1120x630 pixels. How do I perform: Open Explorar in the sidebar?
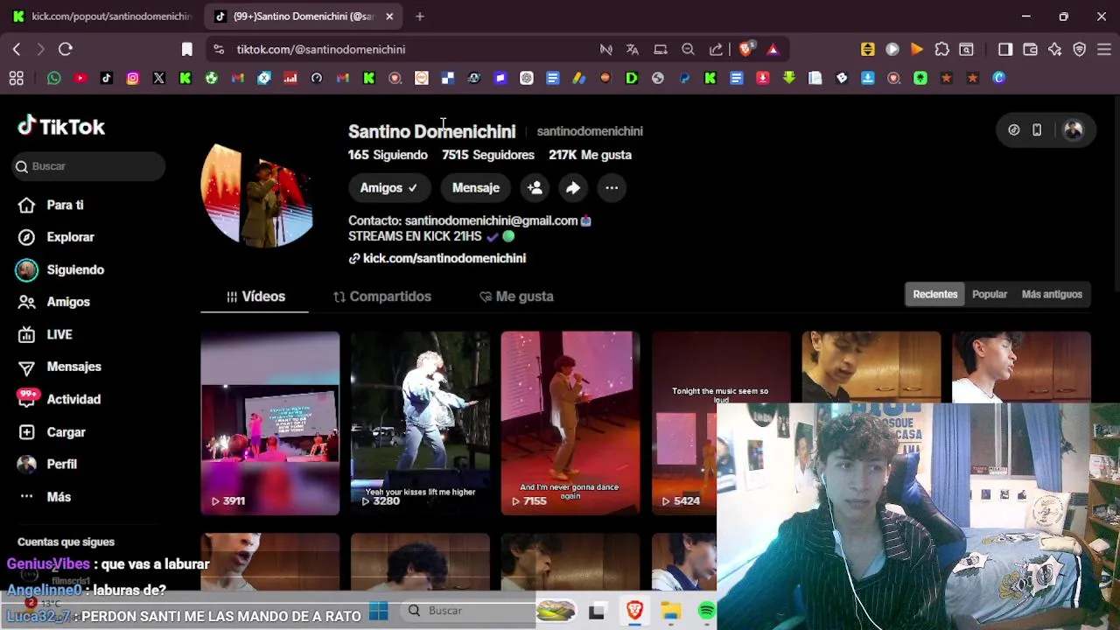click(x=57, y=237)
